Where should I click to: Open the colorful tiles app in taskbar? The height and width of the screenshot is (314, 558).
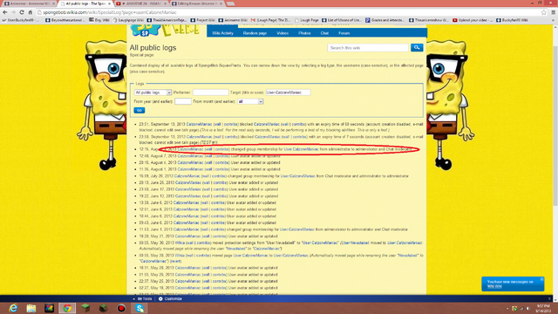pos(49,308)
